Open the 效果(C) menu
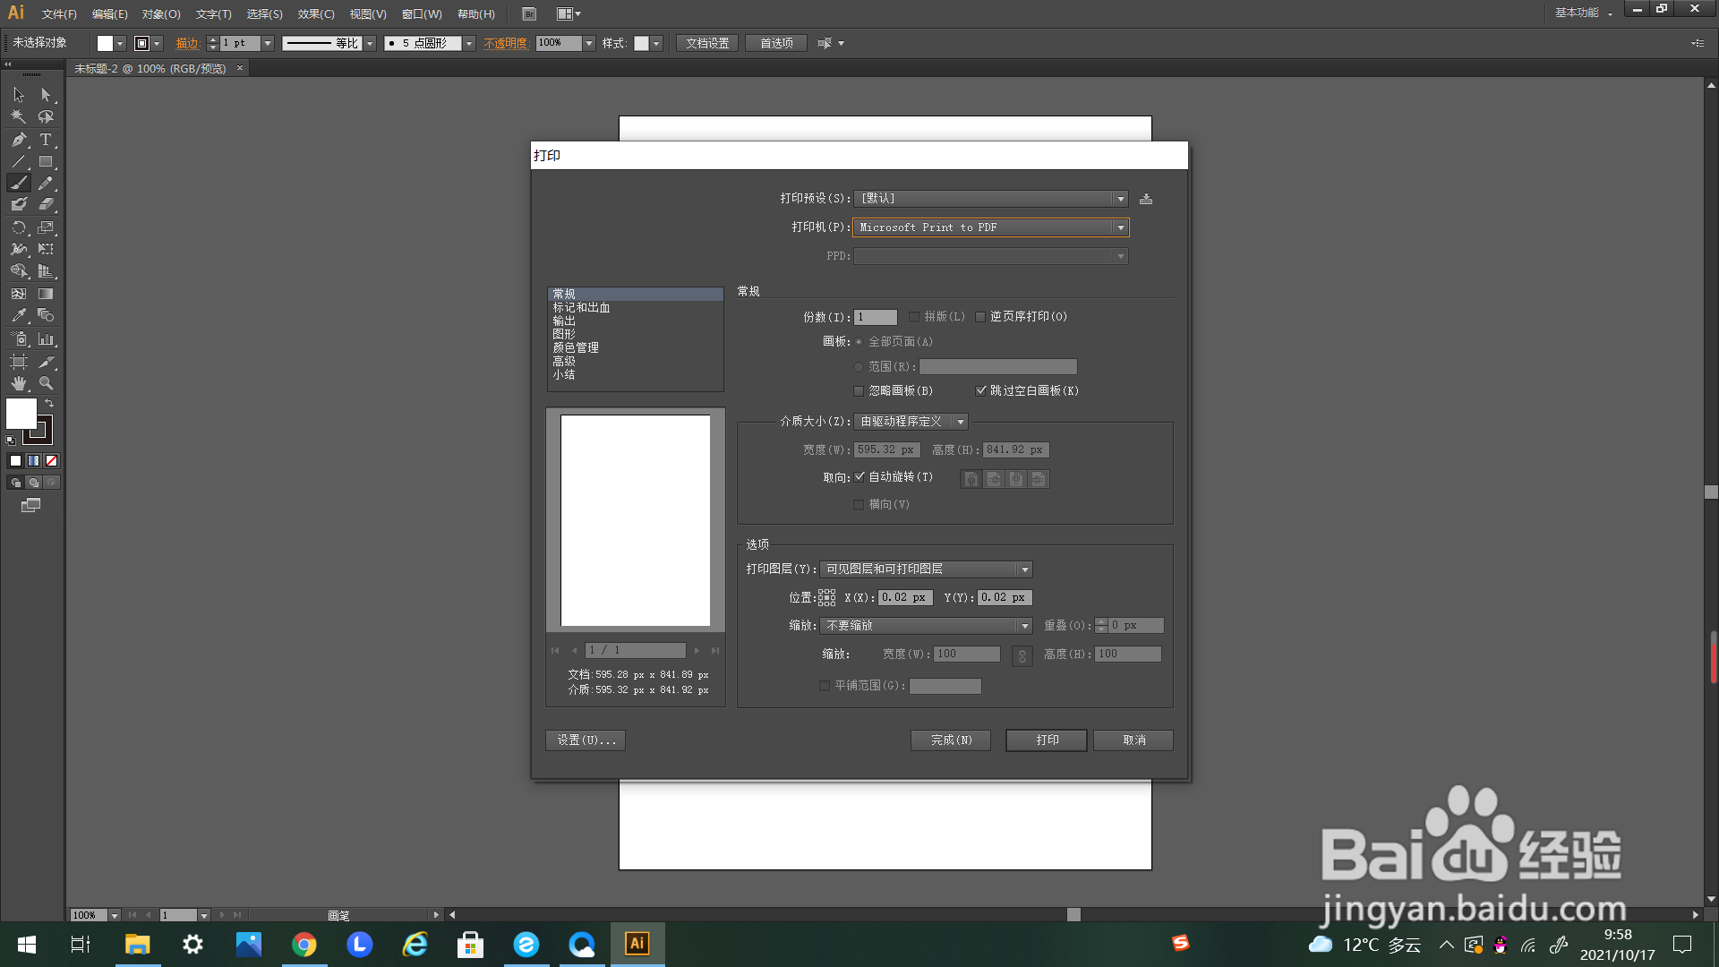Image resolution: width=1719 pixels, height=967 pixels. coord(315,14)
